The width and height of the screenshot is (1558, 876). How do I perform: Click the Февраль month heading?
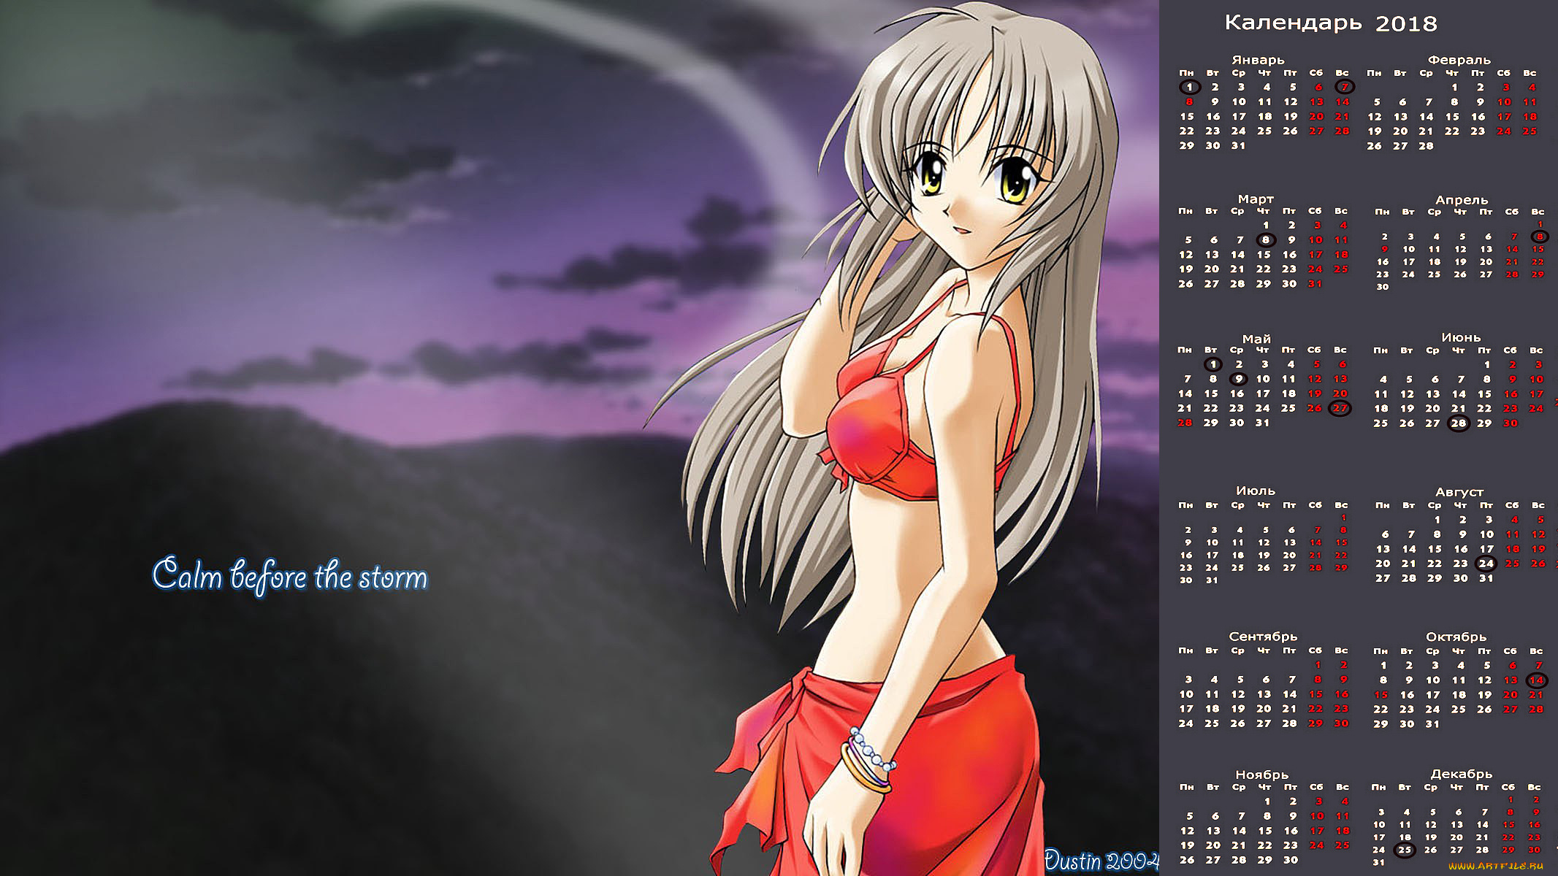(1459, 60)
